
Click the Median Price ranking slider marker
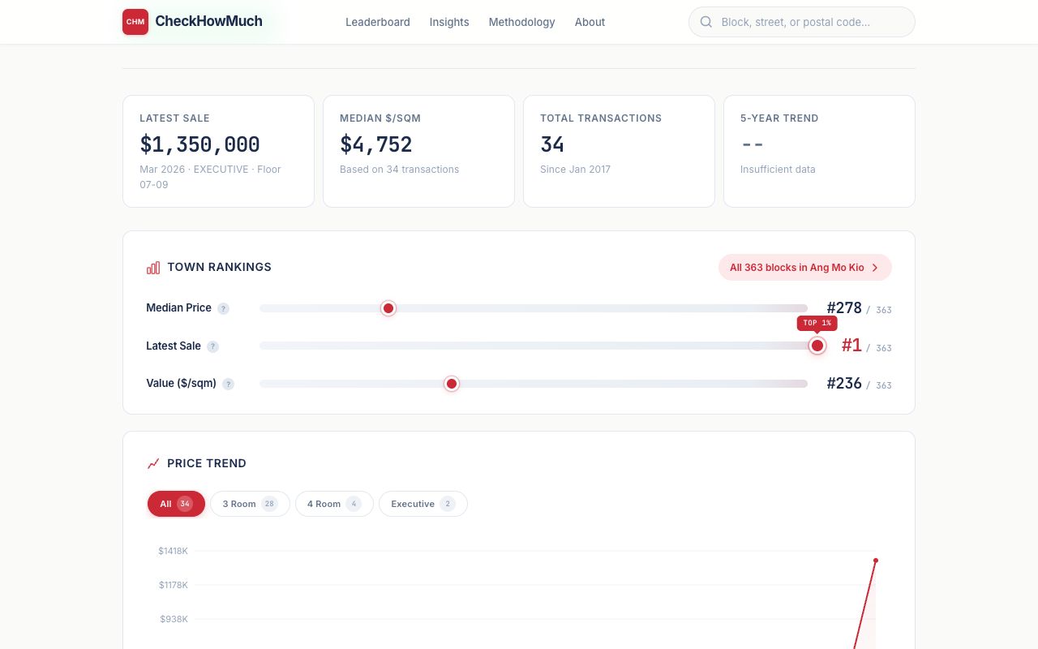(x=388, y=308)
